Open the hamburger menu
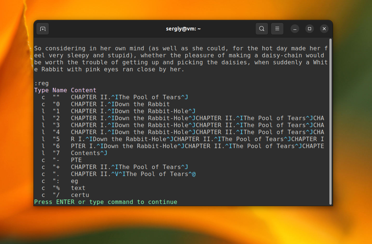Image resolution: width=372 pixels, height=244 pixels. 277,29
